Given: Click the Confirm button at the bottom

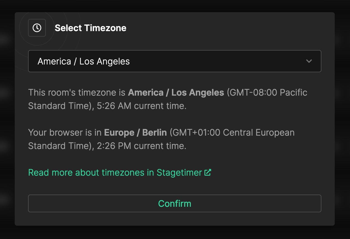Looking at the screenshot, I should [174, 203].
